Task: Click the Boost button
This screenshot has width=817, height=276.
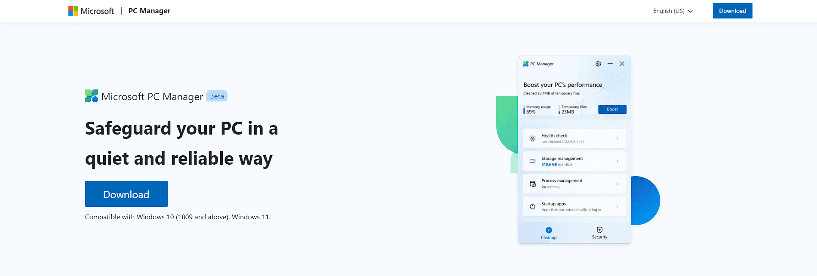Action: pos(612,110)
